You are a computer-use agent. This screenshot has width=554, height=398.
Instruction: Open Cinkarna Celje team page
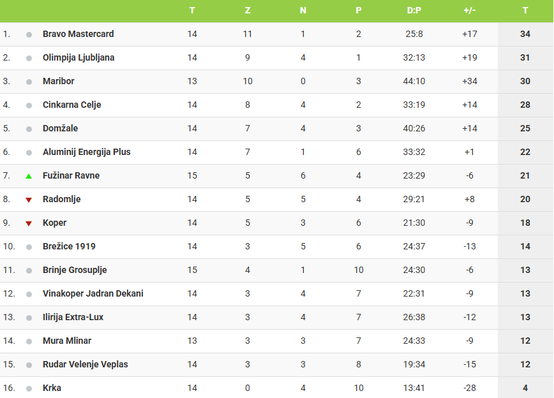pos(72,105)
